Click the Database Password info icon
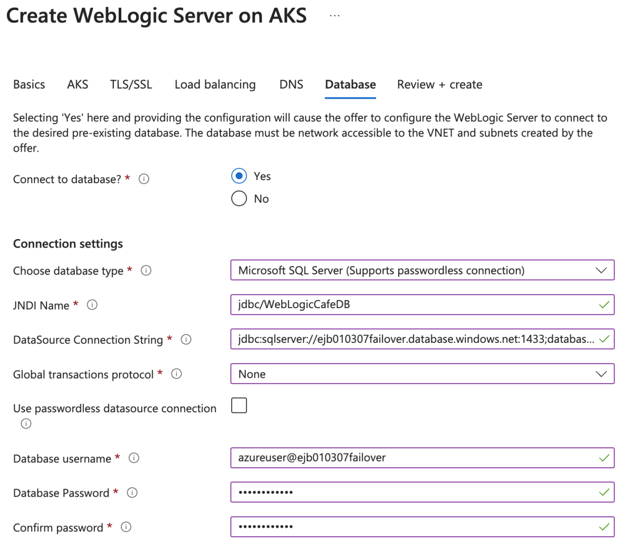This screenshot has height=552, width=633. (x=132, y=493)
